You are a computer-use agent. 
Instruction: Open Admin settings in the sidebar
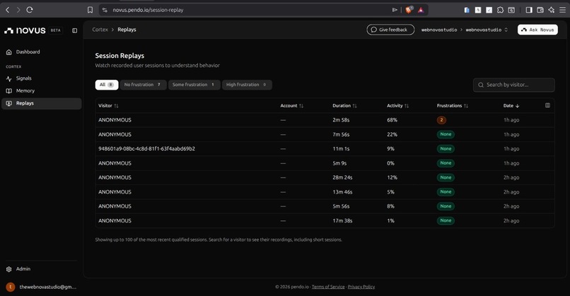coord(42,268)
